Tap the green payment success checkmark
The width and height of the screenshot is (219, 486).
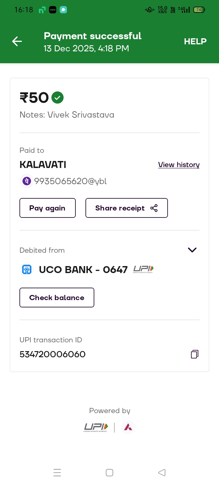(x=57, y=98)
